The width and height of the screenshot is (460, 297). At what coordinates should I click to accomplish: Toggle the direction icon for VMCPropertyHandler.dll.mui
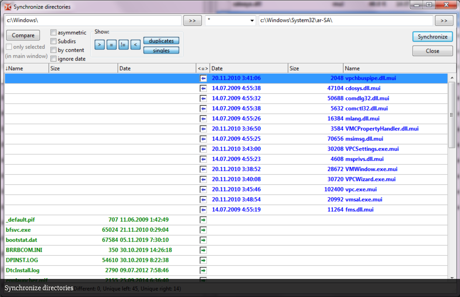pyautogui.click(x=203, y=129)
